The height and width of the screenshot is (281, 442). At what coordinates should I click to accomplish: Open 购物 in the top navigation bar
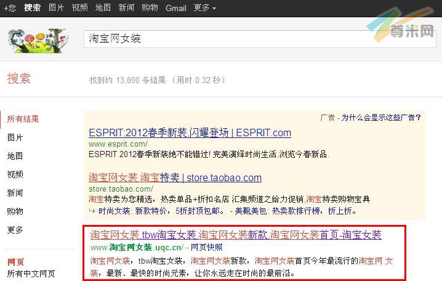click(150, 7)
